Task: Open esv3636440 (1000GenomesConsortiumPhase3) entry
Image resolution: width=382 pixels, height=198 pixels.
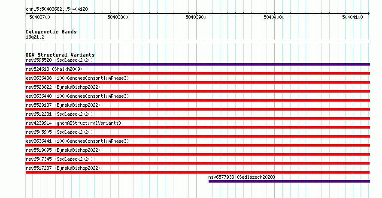Action: pos(77,96)
